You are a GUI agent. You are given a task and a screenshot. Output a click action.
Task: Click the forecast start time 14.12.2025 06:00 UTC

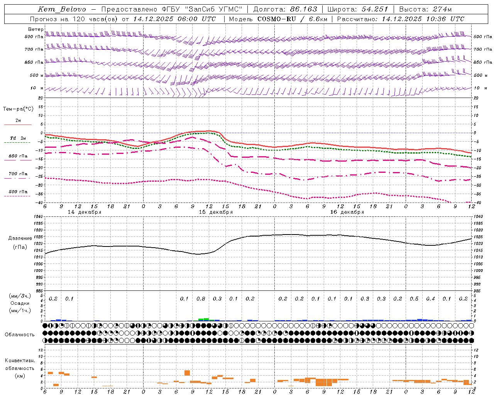click(x=174, y=19)
